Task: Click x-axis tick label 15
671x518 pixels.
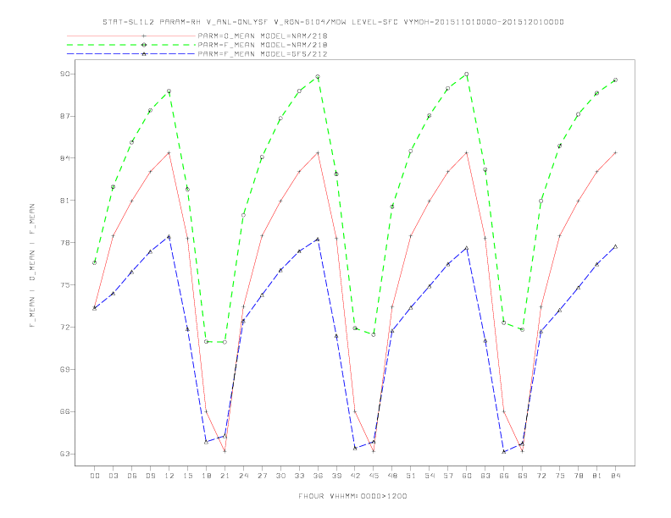Action: (187, 476)
